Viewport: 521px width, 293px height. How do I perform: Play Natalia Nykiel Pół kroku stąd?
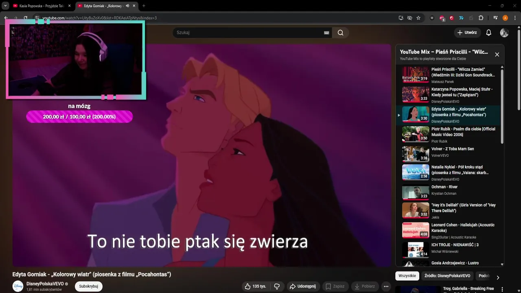pyautogui.click(x=448, y=173)
